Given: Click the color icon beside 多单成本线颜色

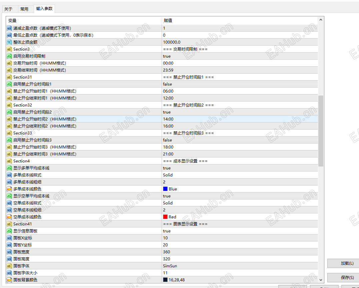Looking at the screenshot, I should [9, 189].
